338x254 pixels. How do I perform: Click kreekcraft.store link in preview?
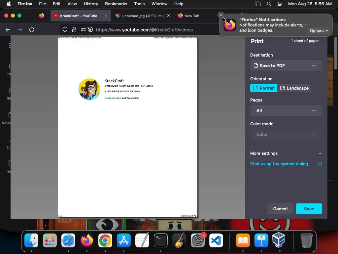113,98
